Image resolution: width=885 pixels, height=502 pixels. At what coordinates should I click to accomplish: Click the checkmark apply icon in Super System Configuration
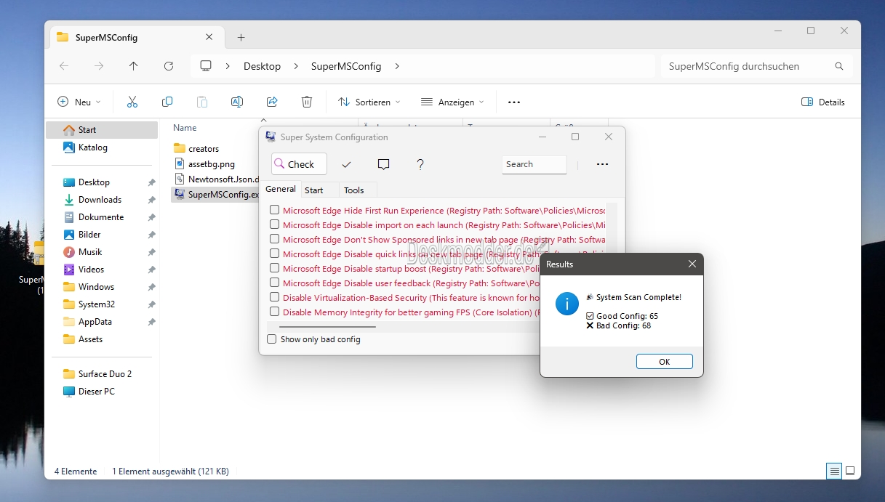(347, 164)
